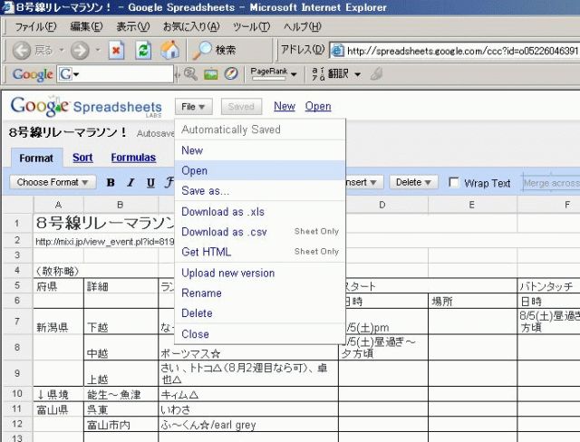Click the browser Back arrow button
The height and width of the screenshot is (442, 580).
22,51
